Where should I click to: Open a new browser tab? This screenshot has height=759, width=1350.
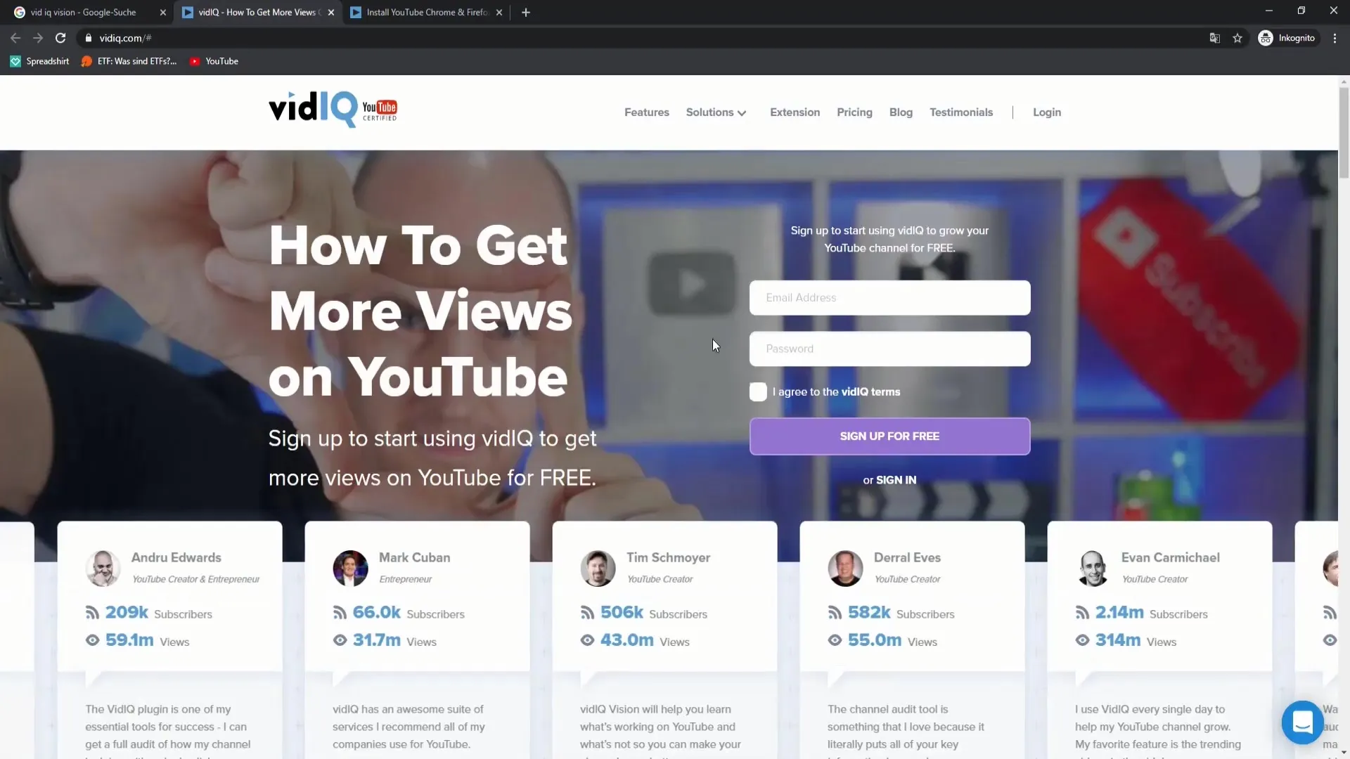coord(526,12)
